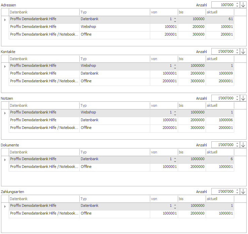
Task: Select row indicator arrow in Notizen table
Action: tap(5, 113)
